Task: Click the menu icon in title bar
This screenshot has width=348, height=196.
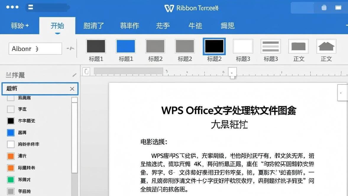Action: (31, 7)
